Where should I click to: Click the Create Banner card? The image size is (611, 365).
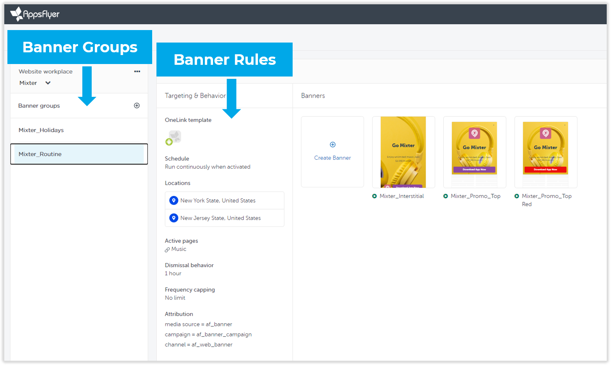(x=332, y=152)
